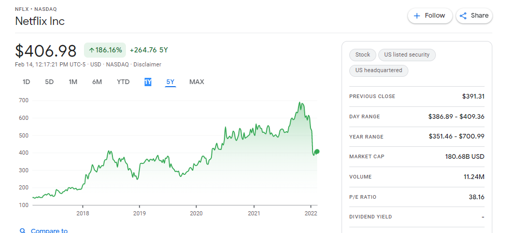Click the DAY RANGE label
Image resolution: width=511 pixels, height=233 pixels.
[x=364, y=117]
